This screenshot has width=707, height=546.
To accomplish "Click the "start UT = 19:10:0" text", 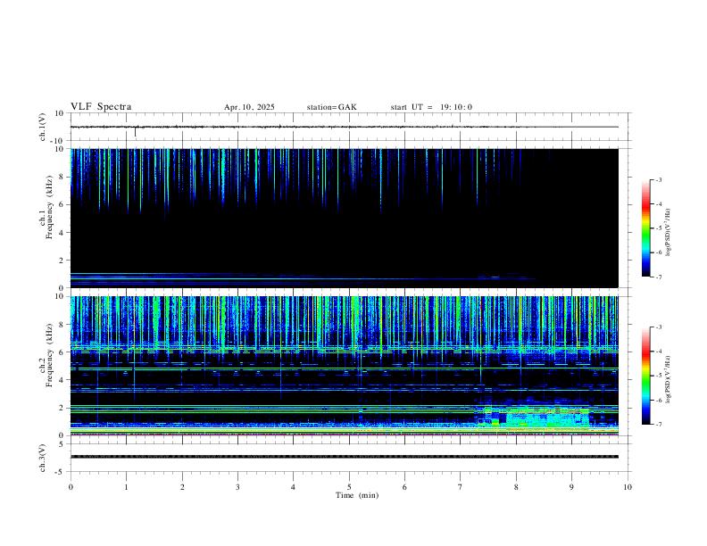I will click(431, 107).
